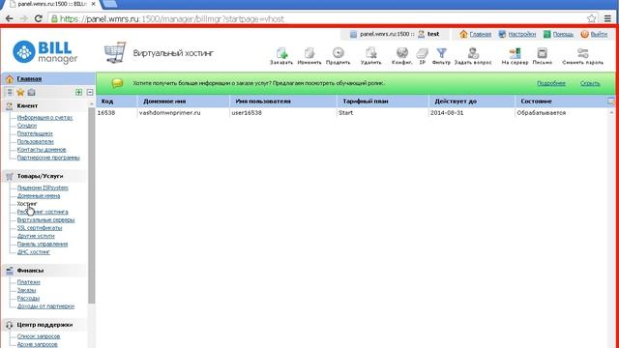Open the Фильтр funnel icon
The image size is (619, 348).
coord(441,53)
